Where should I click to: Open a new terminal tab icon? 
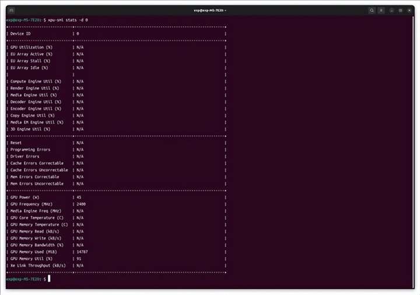[11, 10]
